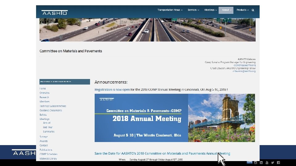296x166 pixels.
Task: Click the 'Announcements:' heading
Action: coord(111,82)
